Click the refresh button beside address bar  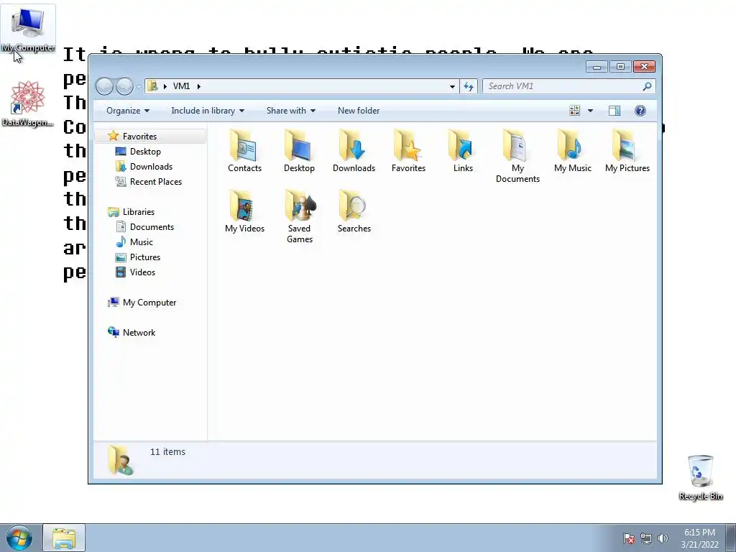(x=469, y=86)
